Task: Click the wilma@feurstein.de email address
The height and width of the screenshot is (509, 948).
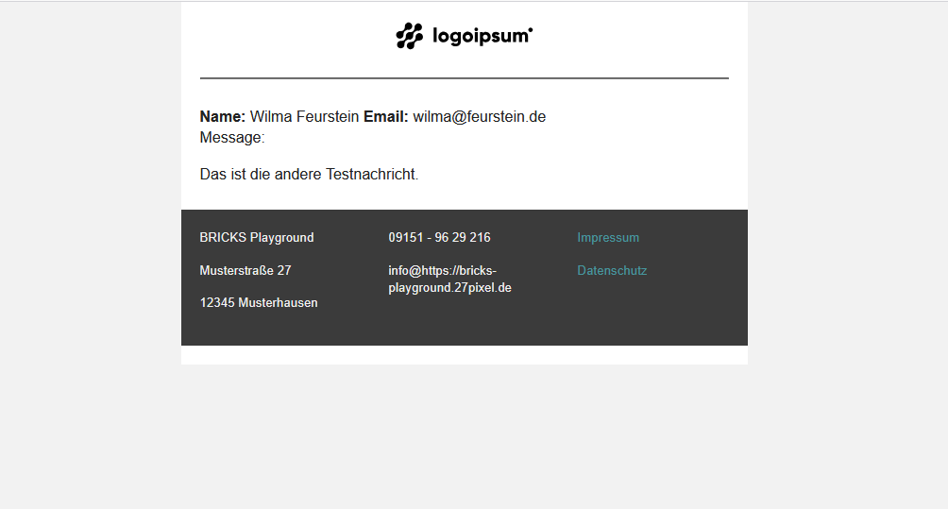Action: coord(479,117)
